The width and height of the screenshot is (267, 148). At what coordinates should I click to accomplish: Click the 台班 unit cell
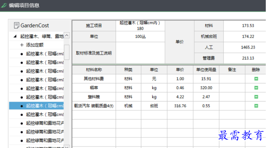(154, 106)
